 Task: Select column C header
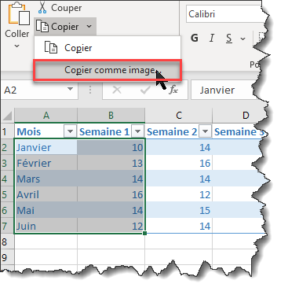coord(179,116)
